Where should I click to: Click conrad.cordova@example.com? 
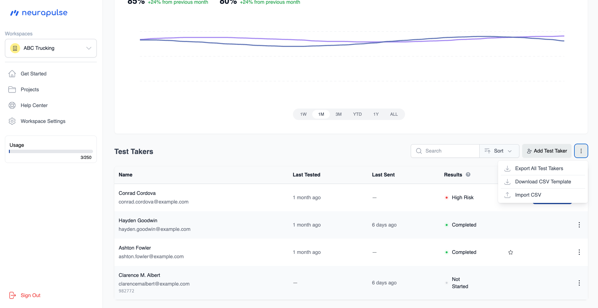(154, 202)
